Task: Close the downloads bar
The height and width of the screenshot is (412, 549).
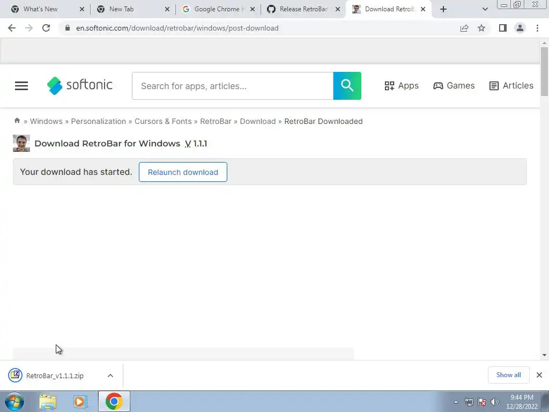Action: 539,375
